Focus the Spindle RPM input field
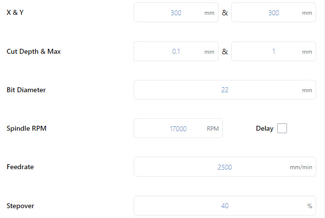 pos(170,128)
